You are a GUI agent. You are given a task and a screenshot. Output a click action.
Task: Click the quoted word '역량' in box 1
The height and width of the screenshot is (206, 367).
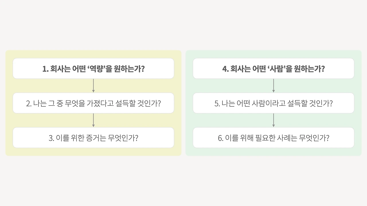point(94,69)
